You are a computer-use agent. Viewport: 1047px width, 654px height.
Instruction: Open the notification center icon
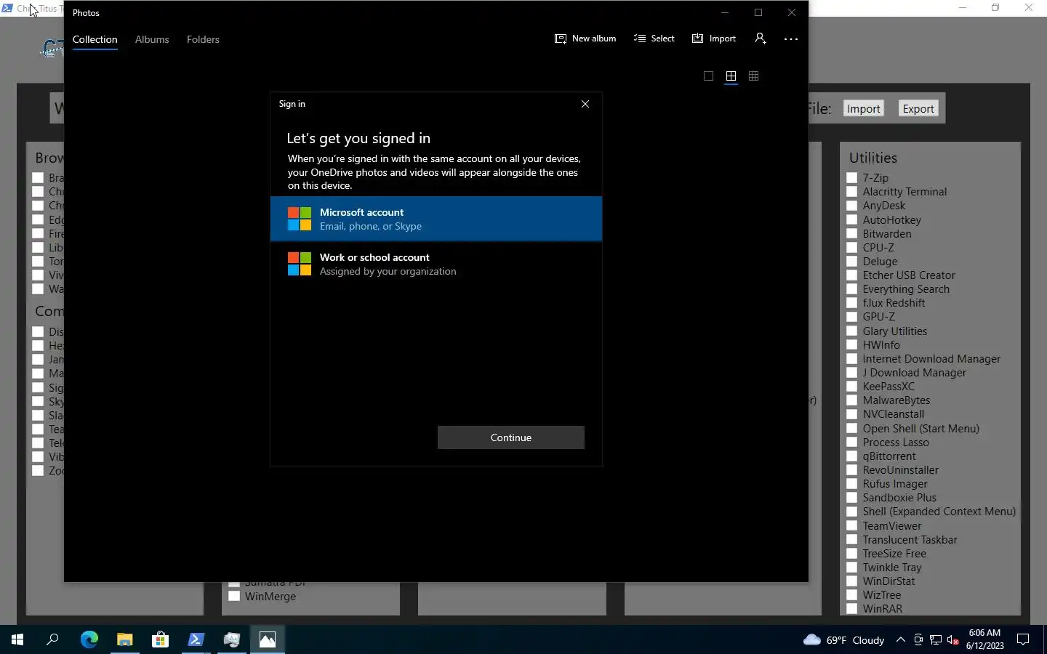[1022, 639]
